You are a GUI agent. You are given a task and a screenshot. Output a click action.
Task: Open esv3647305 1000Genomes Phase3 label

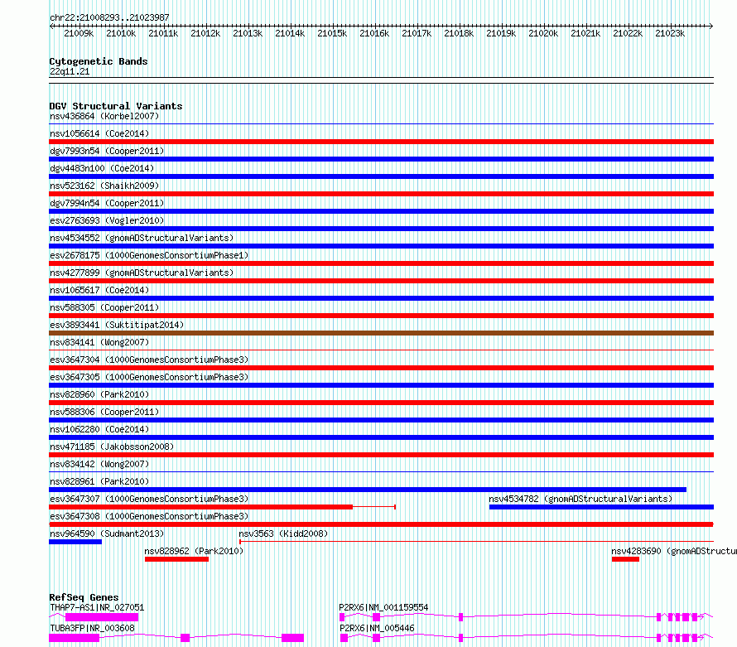149,377
